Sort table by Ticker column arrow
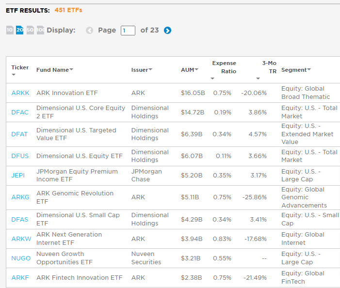 pos(14,75)
